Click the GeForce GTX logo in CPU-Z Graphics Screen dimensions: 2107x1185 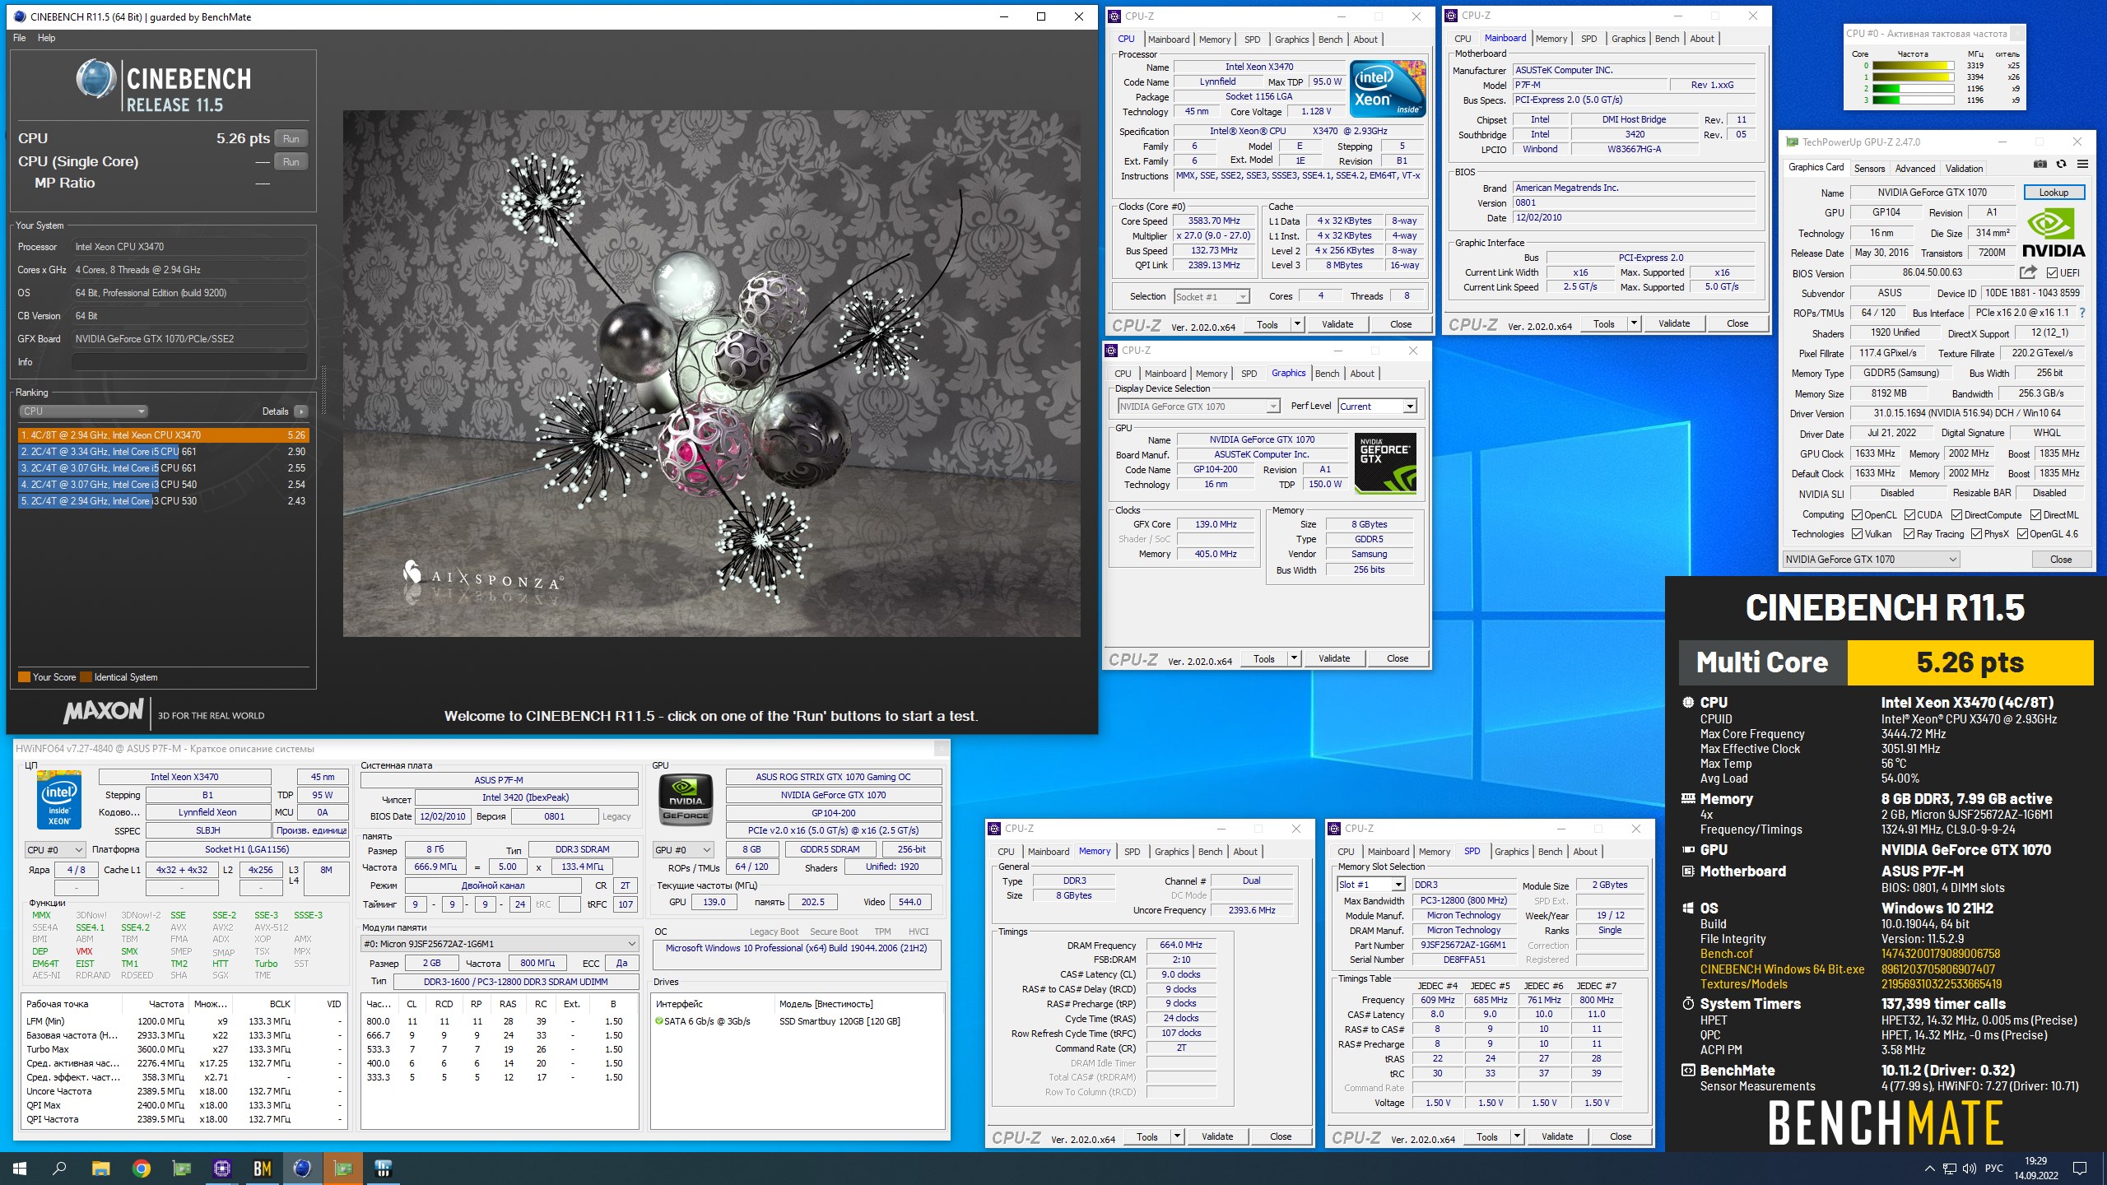1386,463
